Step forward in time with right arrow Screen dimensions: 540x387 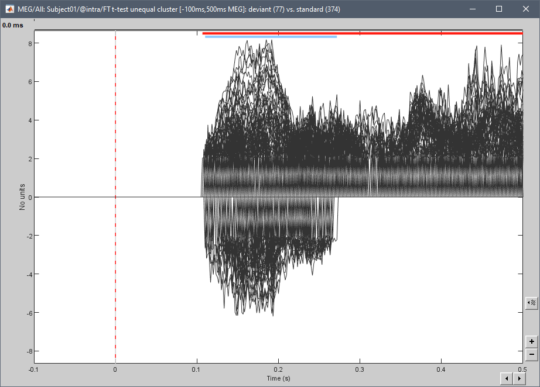pos(520,379)
